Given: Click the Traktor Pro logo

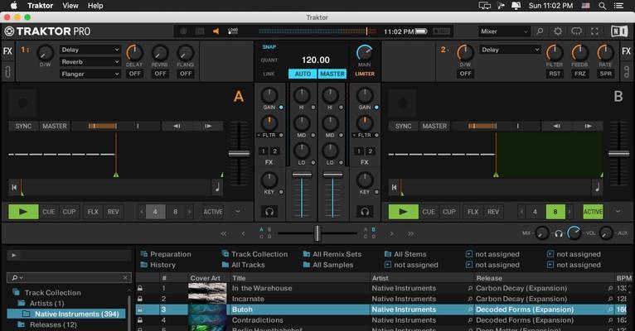Looking at the screenshot, I should pyautogui.click(x=47, y=31).
